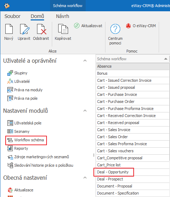
Task: Click the Aktualizovat button label
Action: (92, 26)
